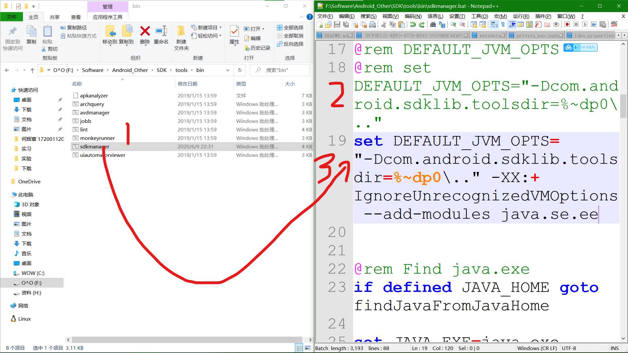The image size is (628, 353).
Task: Click 复制路径 copy path button
Action: (x=74, y=27)
